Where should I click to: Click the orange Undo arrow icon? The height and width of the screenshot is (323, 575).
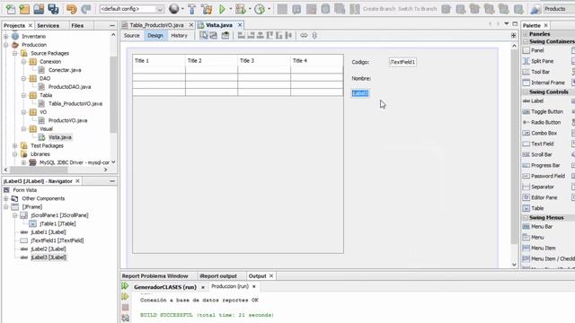72,9
